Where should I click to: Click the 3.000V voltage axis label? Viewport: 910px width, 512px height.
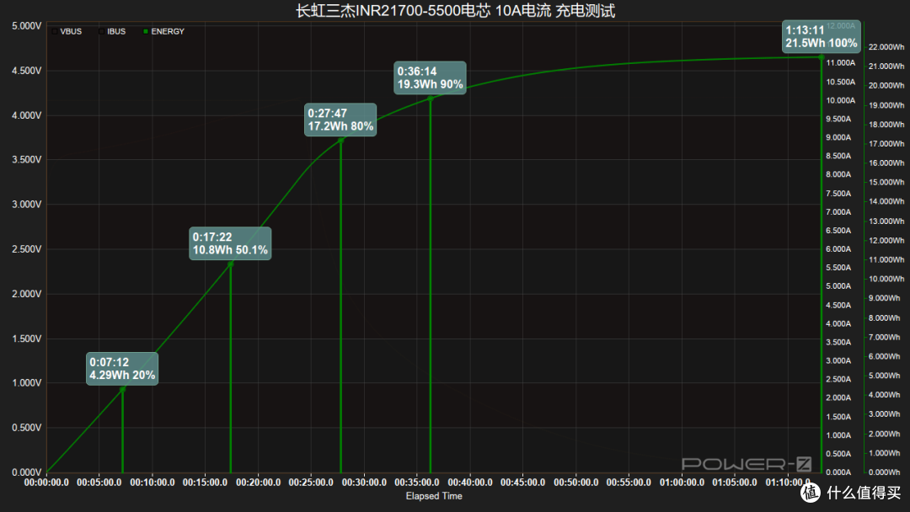pos(27,204)
